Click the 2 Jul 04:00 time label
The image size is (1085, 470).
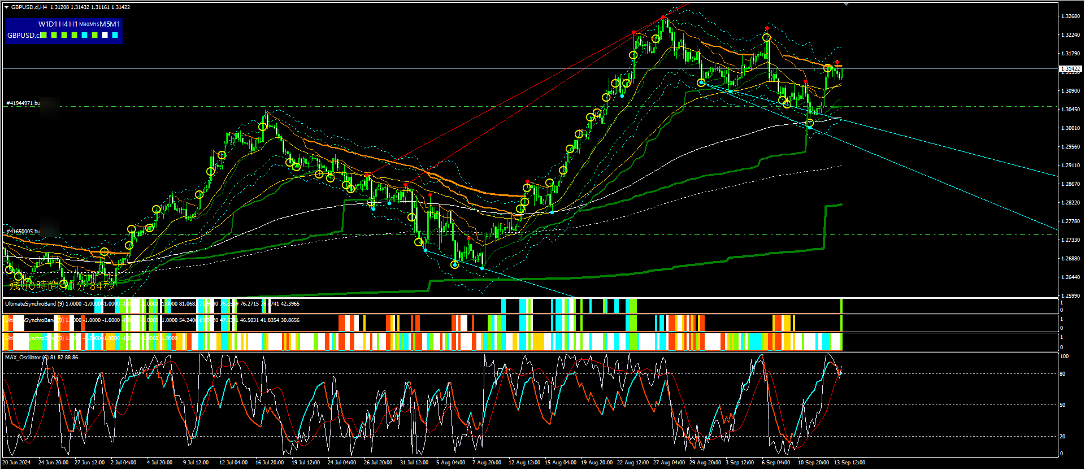pos(124,463)
